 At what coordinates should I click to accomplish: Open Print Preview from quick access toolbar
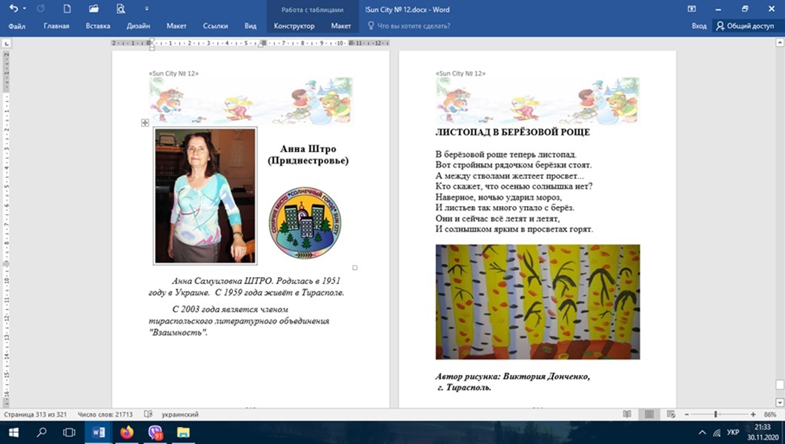[121, 9]
